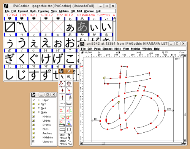
Task: Select the Knife cutting tool
Action: (62, 104)
